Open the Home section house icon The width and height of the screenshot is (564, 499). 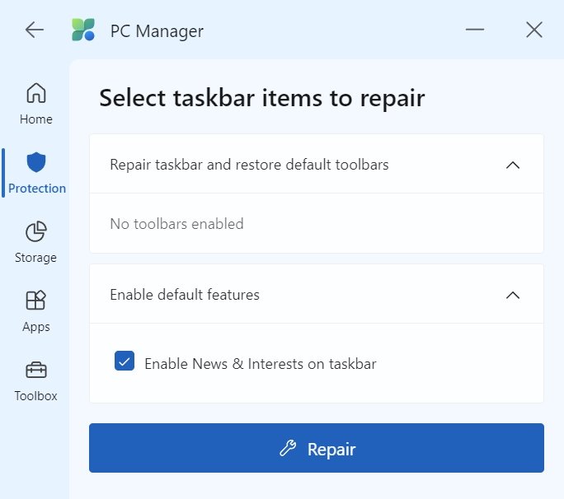point(36,92)
